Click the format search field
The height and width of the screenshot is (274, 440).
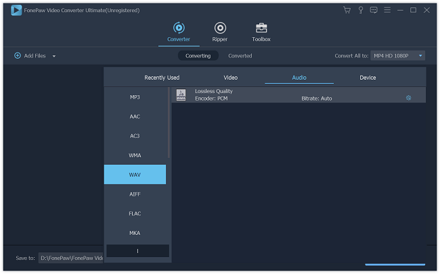click(138, 251)
